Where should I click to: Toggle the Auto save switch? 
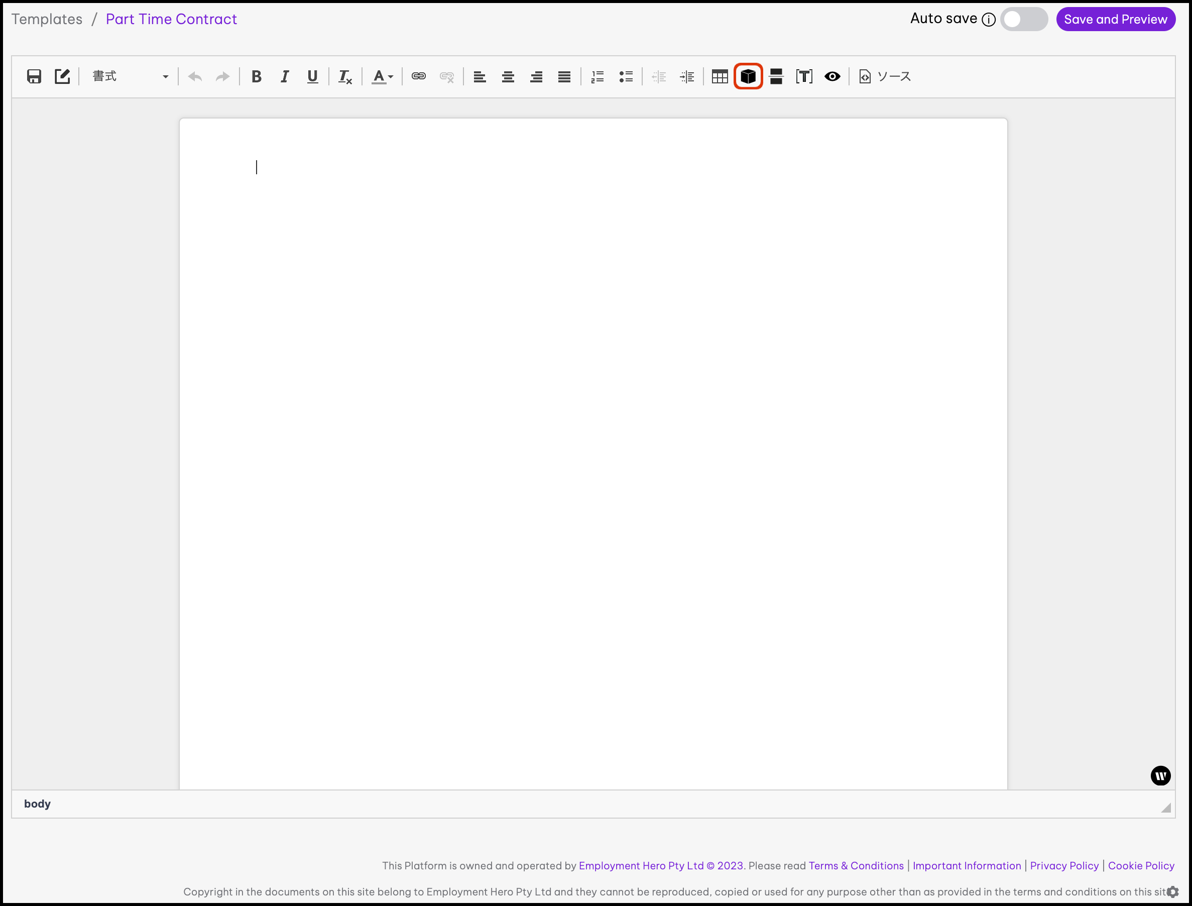coord(1023,20)
